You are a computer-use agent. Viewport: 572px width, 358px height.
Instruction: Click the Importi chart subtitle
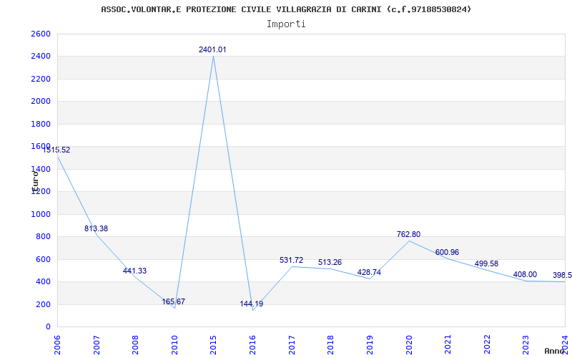pyautogui.click(x=286, y=24)
